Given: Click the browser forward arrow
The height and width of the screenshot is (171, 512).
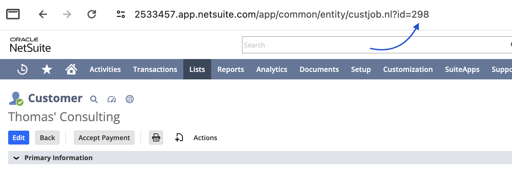Looking at the screenshot, I should [x=67, y=14].
